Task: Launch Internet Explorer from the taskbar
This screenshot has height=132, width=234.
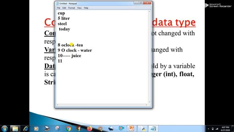Action: 26,129
